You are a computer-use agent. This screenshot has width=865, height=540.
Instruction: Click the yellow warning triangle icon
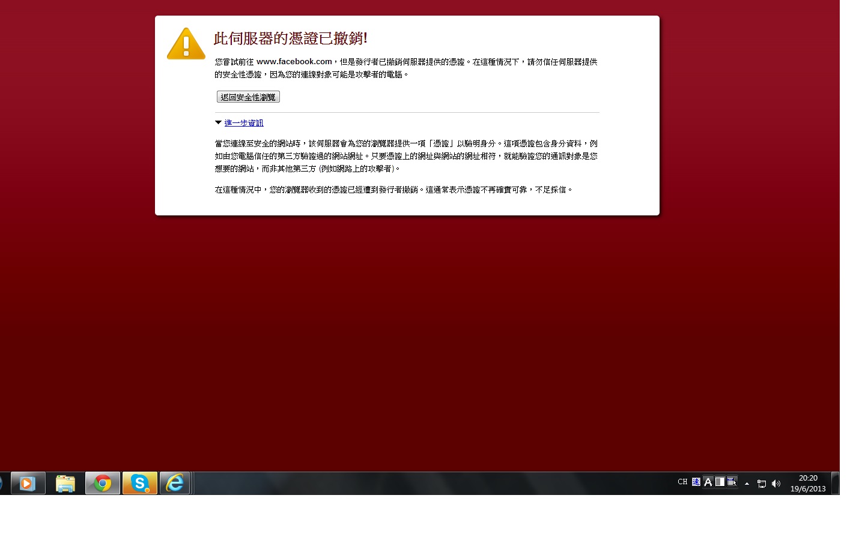[186, 43]
